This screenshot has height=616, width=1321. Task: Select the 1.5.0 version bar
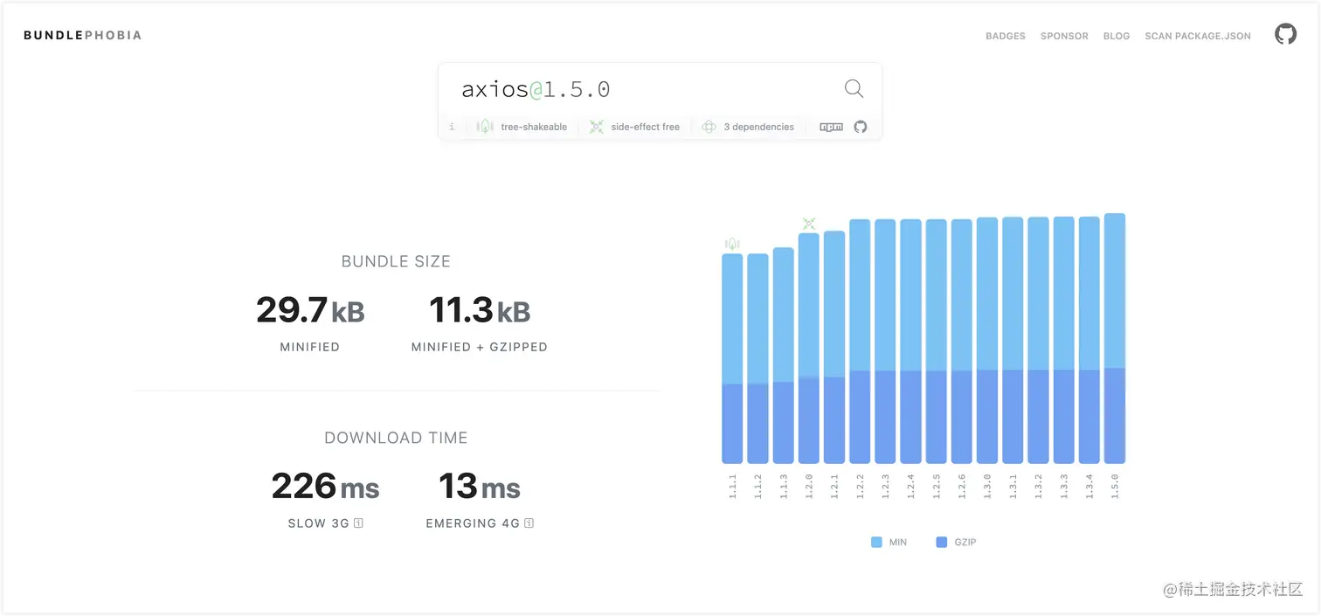pos(1115,339)
